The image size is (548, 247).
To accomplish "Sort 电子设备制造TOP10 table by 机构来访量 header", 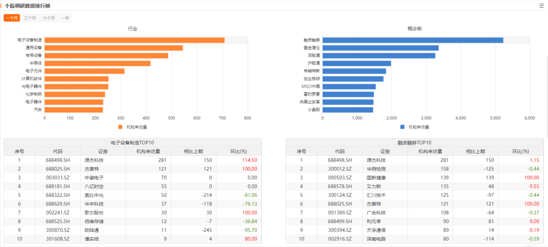I will [x=148, y=151].
